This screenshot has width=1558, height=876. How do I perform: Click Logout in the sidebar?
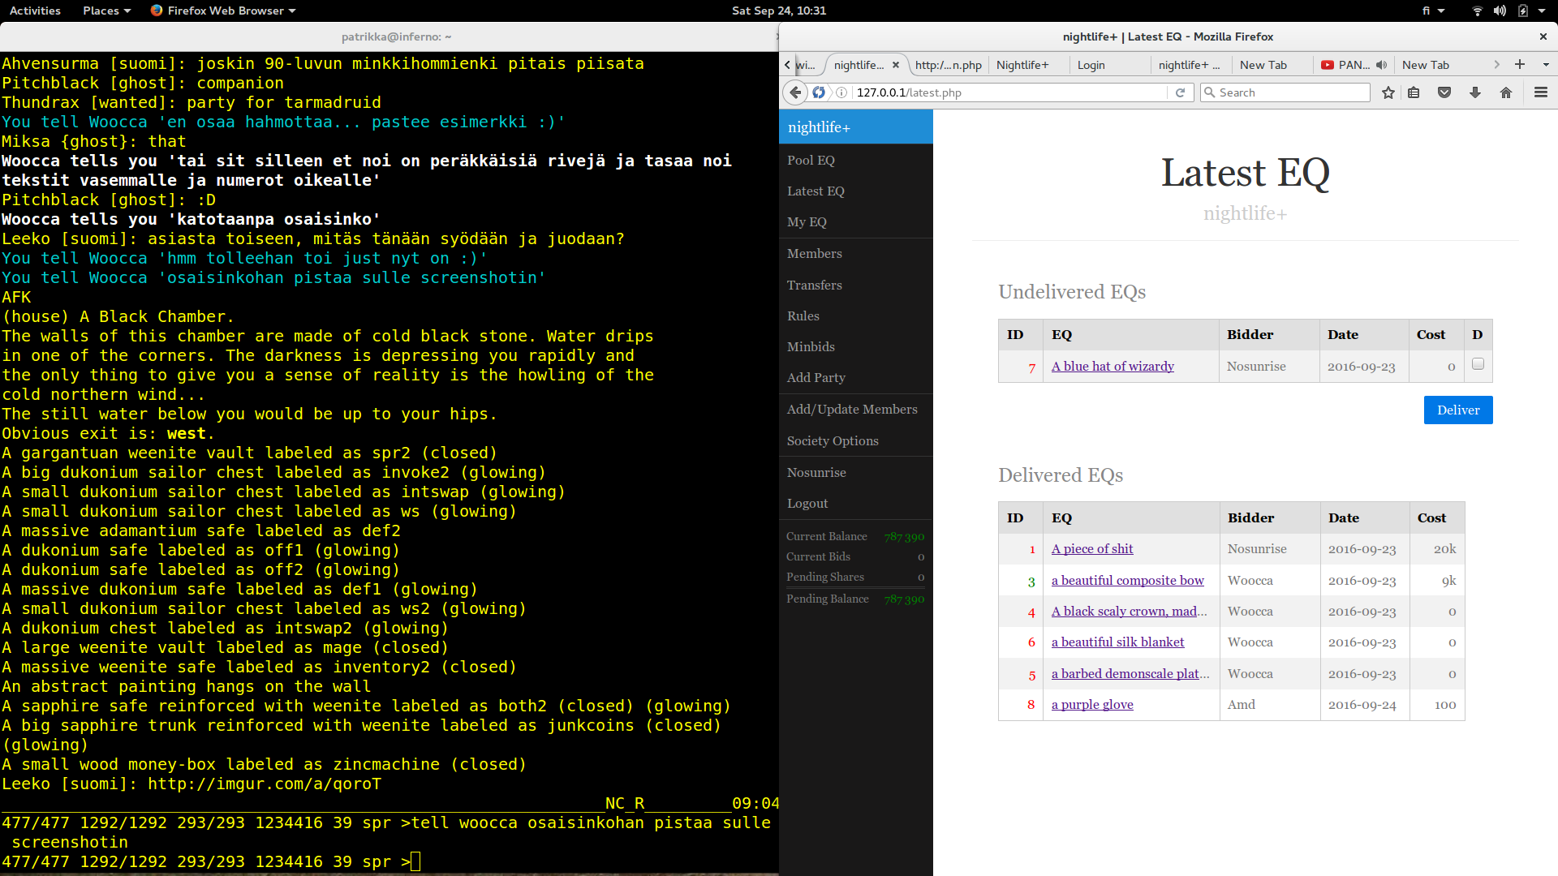pyautogui.click(x=807, y=504)
